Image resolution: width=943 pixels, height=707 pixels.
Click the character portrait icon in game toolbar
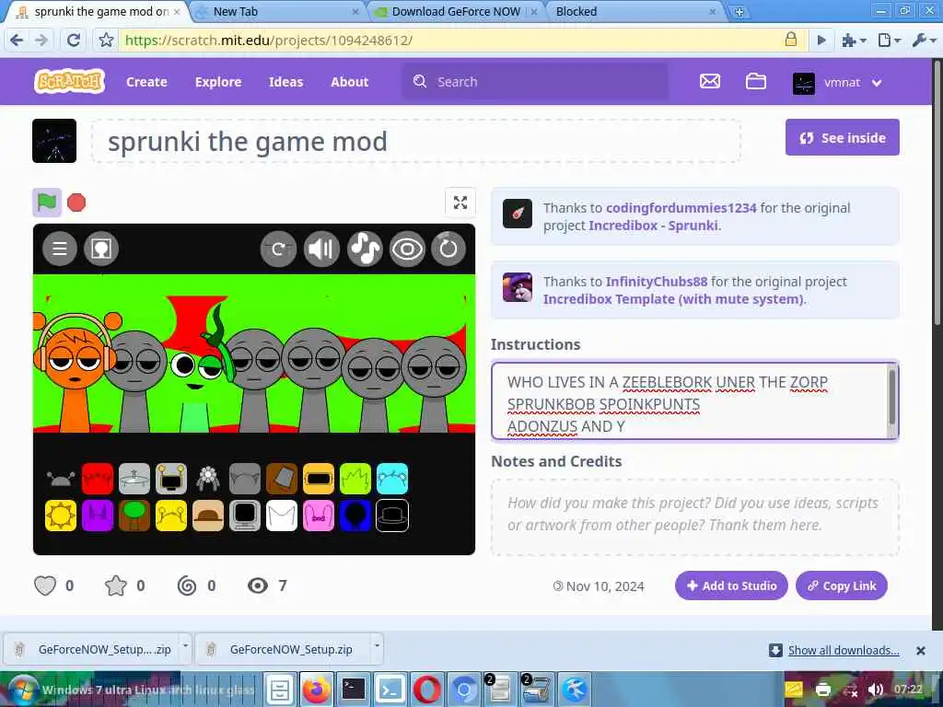coord(101,249)
